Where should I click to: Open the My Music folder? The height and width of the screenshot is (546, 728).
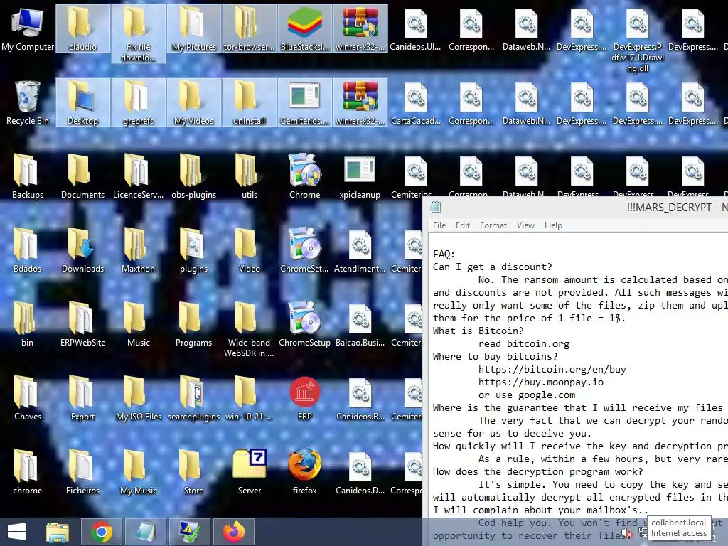(x=139, y=472)
